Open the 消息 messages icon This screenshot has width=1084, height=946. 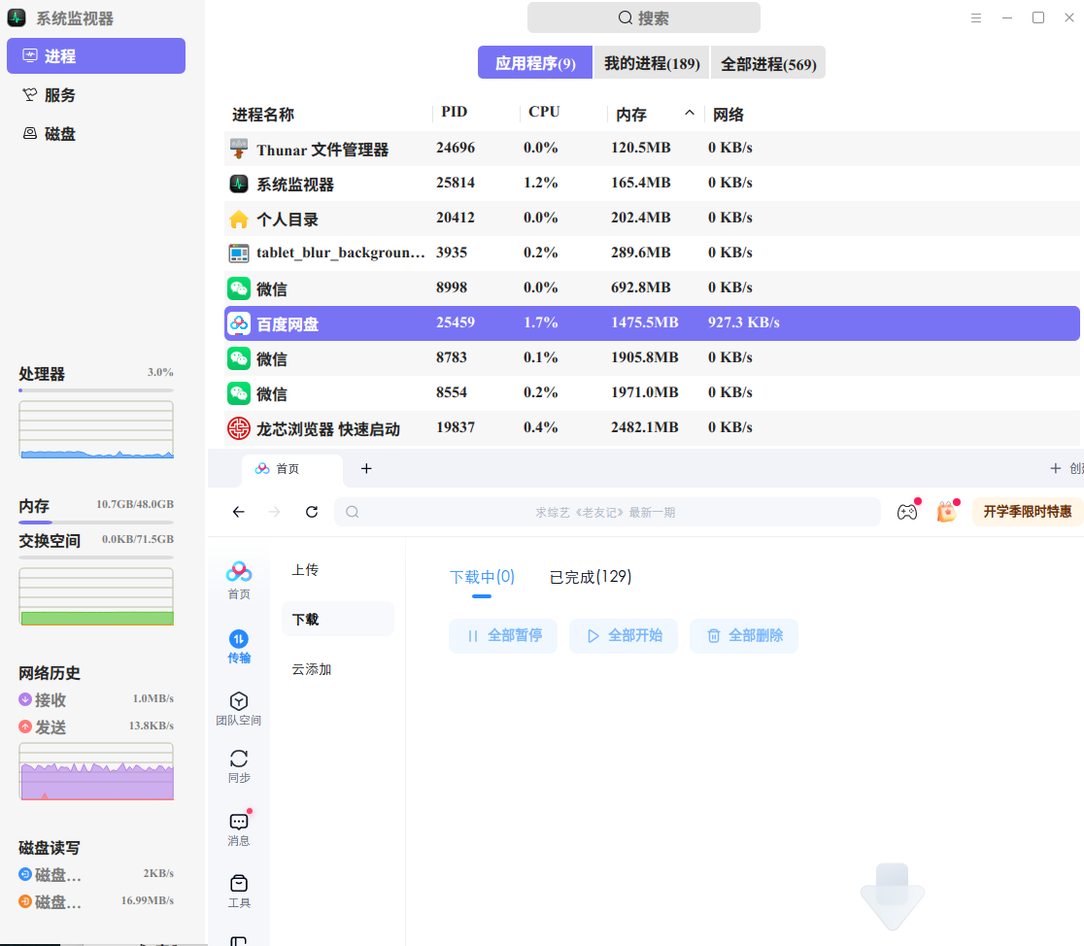239,828
